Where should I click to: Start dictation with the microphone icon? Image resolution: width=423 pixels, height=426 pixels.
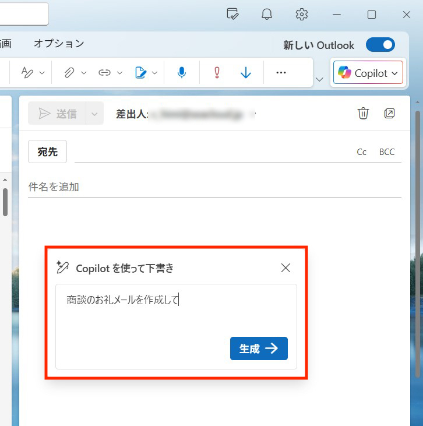coord(181,72)
